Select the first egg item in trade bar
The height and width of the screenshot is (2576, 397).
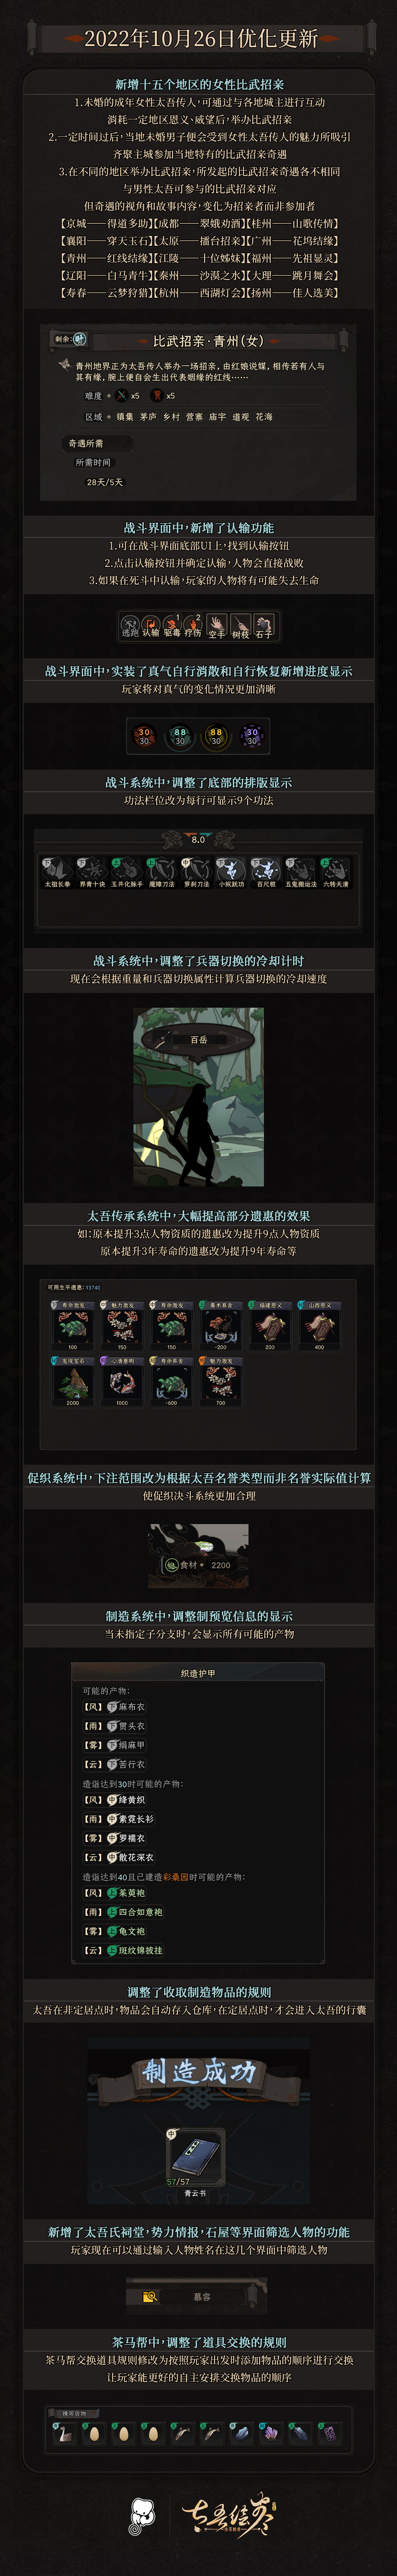[x=94, y=2434]
